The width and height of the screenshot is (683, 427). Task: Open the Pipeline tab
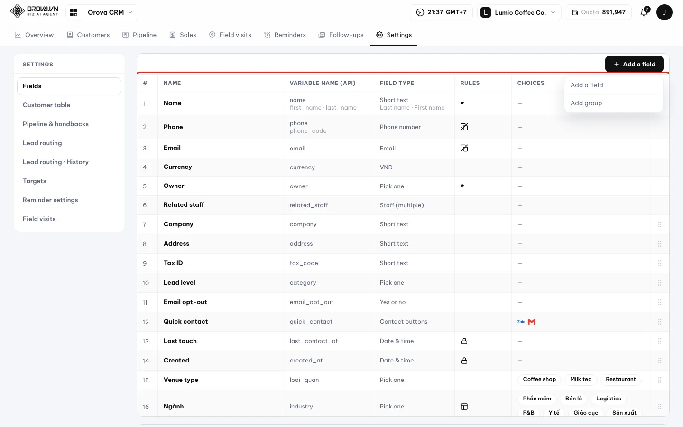pos(139,35)
